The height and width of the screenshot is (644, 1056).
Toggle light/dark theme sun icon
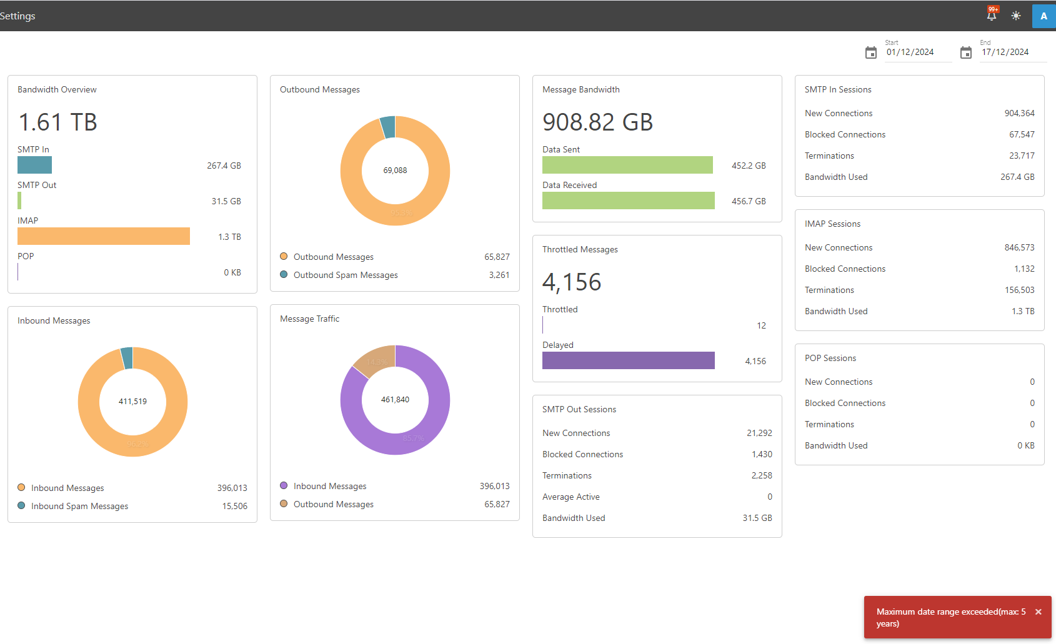(x=1016, y=16)
